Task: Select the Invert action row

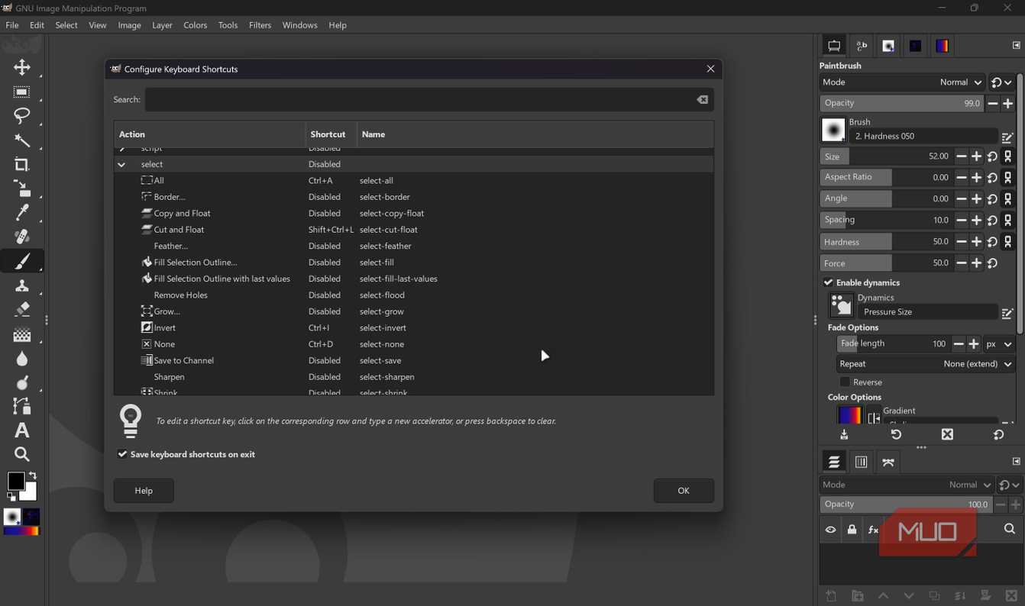Action: (x=413, y=328)
